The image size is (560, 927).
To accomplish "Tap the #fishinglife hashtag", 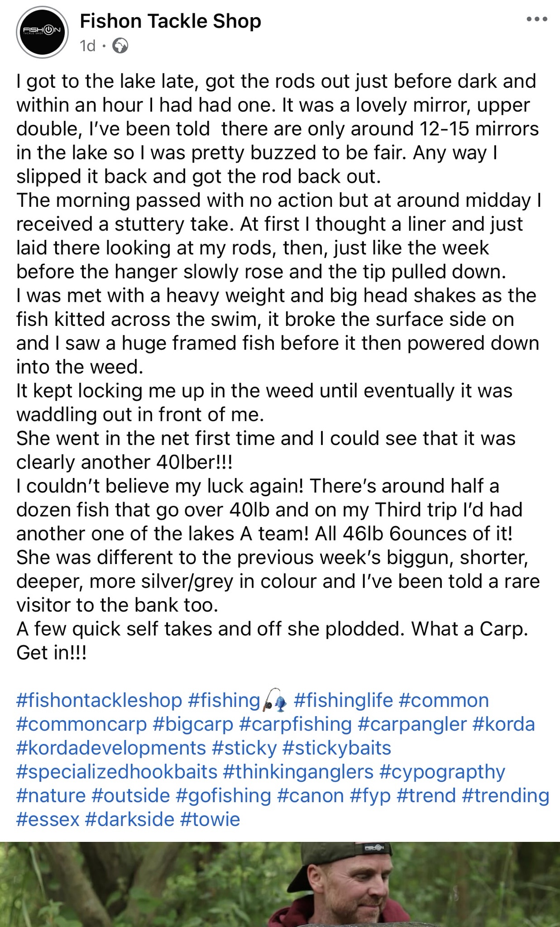I will click(343, 700).
